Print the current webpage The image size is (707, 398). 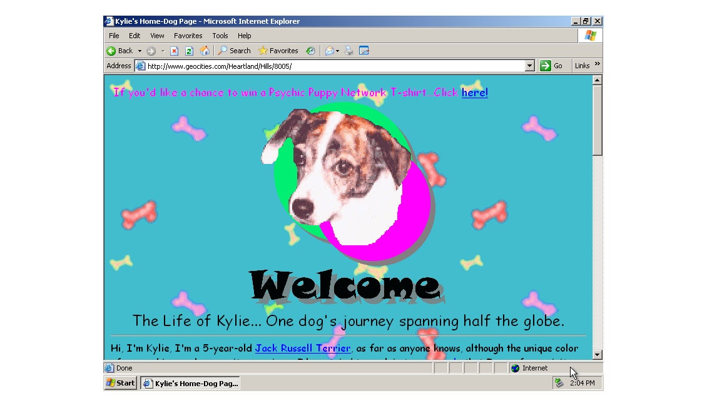click(x=348, y=51)
